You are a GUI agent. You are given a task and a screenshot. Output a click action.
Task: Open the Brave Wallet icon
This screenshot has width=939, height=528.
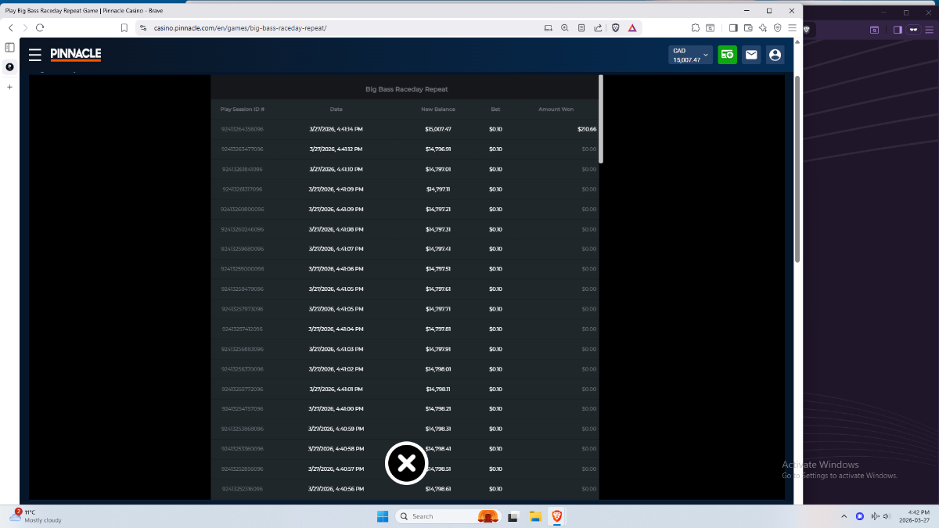(x=748, y=28)
